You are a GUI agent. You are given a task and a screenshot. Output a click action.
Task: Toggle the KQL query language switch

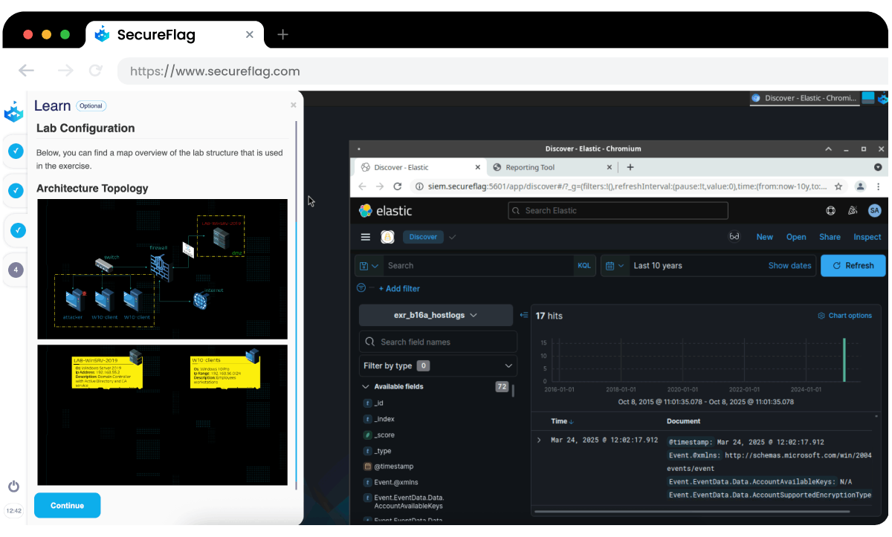pos(584,266)
